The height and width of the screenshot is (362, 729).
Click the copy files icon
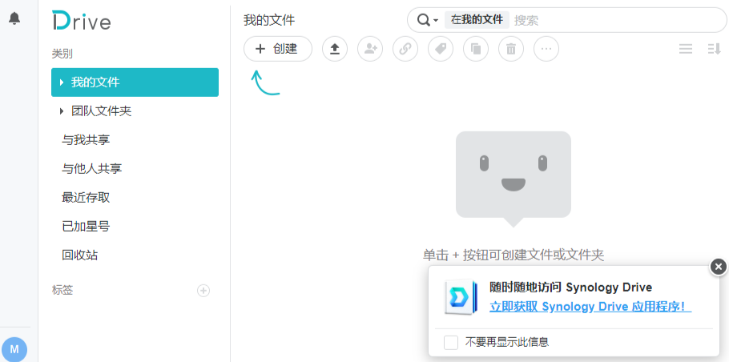[476, 49]
